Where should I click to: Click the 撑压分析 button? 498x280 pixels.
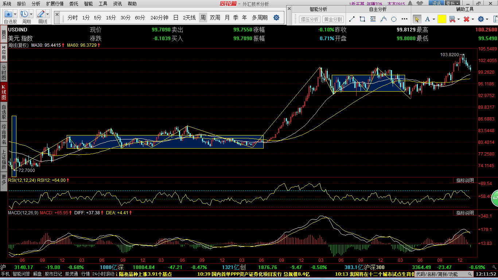pyautogui.click(x=310, y=19)
